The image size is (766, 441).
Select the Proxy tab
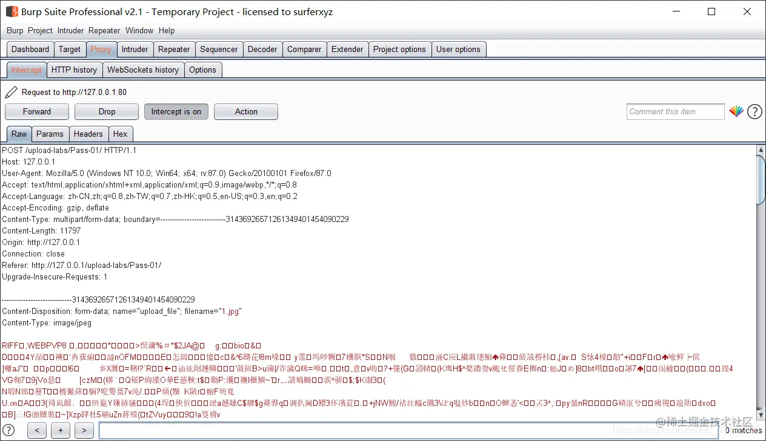[101, 49]
